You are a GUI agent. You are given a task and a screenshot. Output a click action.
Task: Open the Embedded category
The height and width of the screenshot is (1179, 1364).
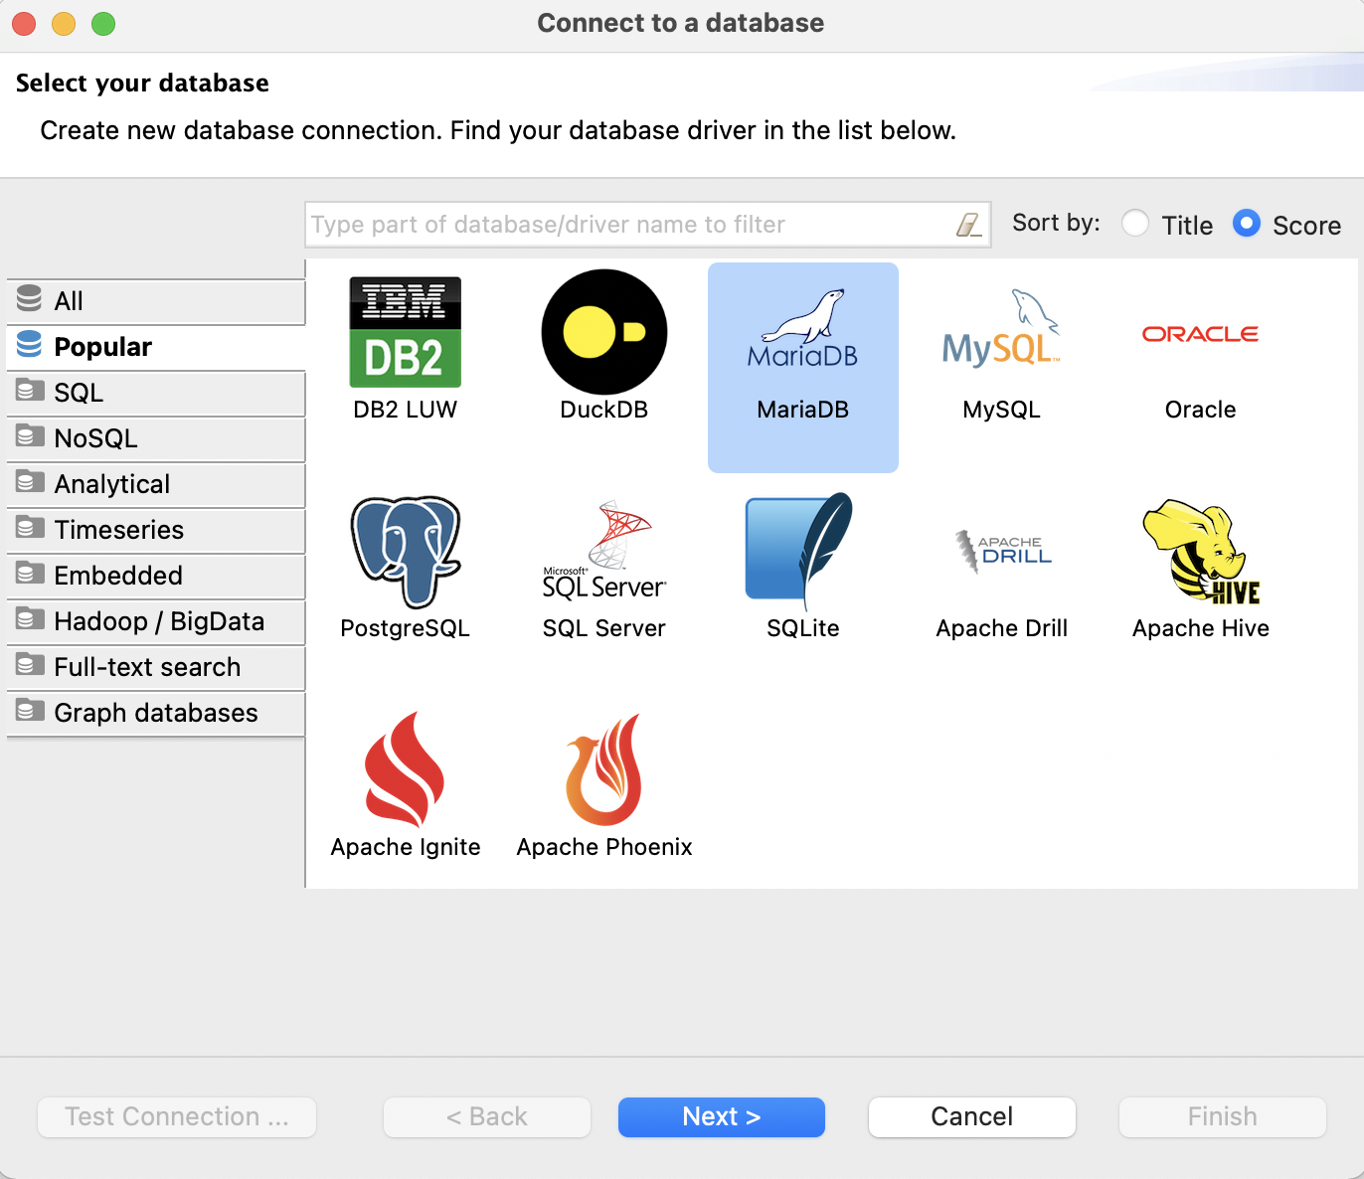point(156,576)
